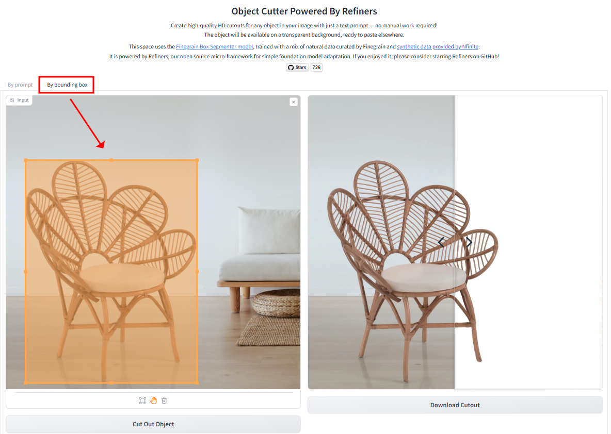This screenshot has height=434, width=611.
Task: Select the bounding box draw tool icon
Action: point(142,400)
